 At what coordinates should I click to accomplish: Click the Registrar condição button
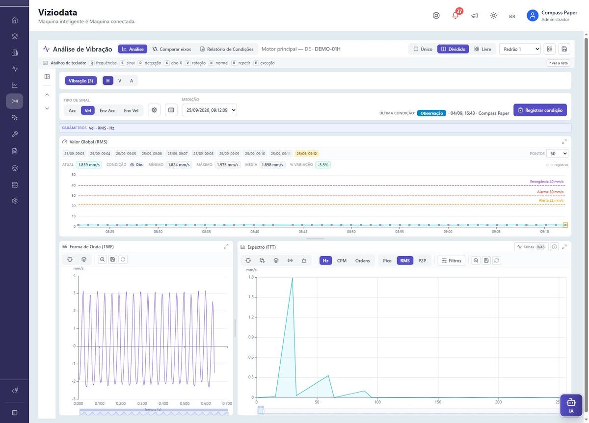540,110
